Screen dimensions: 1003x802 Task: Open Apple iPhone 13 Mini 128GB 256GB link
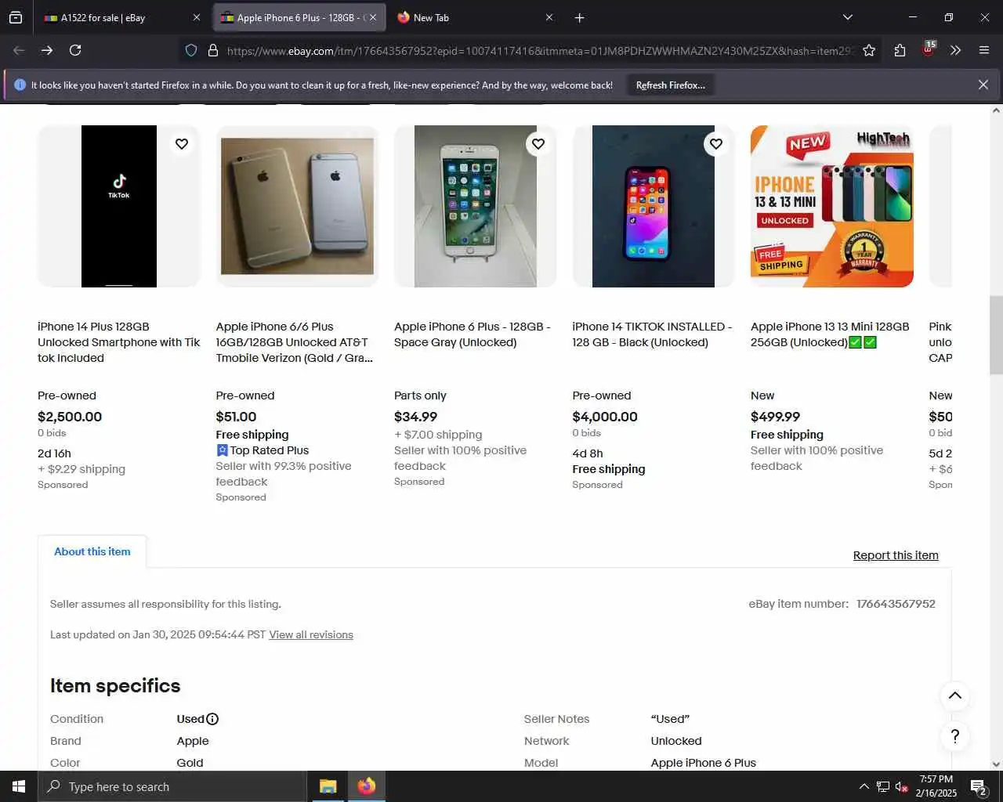pos(830,334)
